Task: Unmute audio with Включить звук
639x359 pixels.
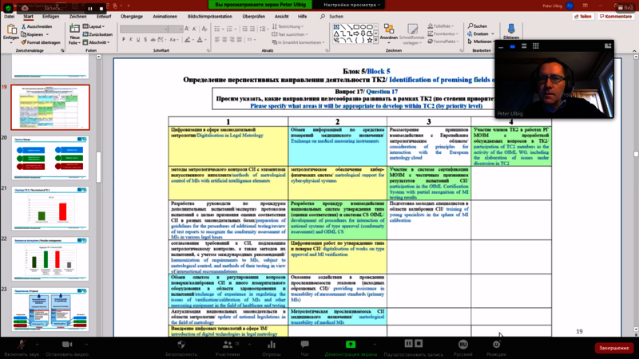Action: [20, 345]
